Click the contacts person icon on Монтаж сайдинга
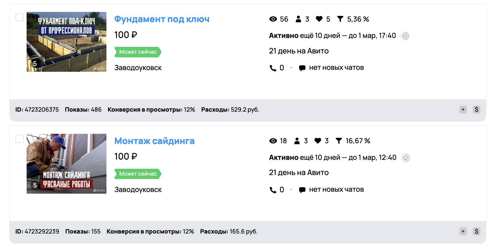 point(297,141)
